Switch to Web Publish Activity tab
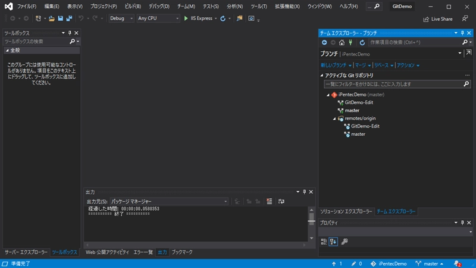This screenshot has width=476, height=268. tap(108, 252)
